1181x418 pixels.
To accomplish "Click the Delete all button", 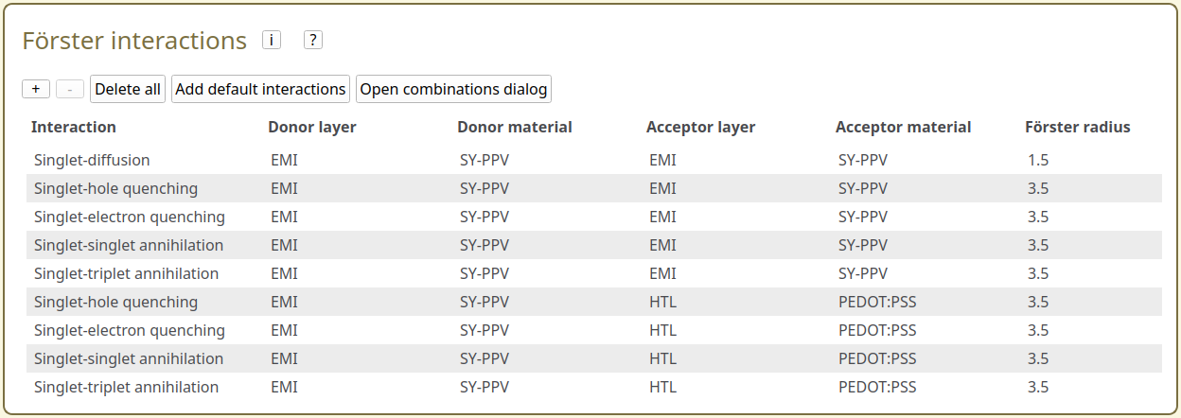I will tap(128, 89).
